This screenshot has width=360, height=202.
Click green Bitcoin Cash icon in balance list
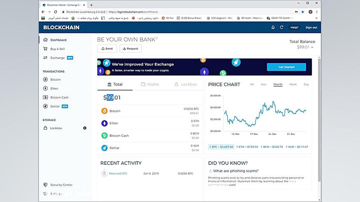105,136
